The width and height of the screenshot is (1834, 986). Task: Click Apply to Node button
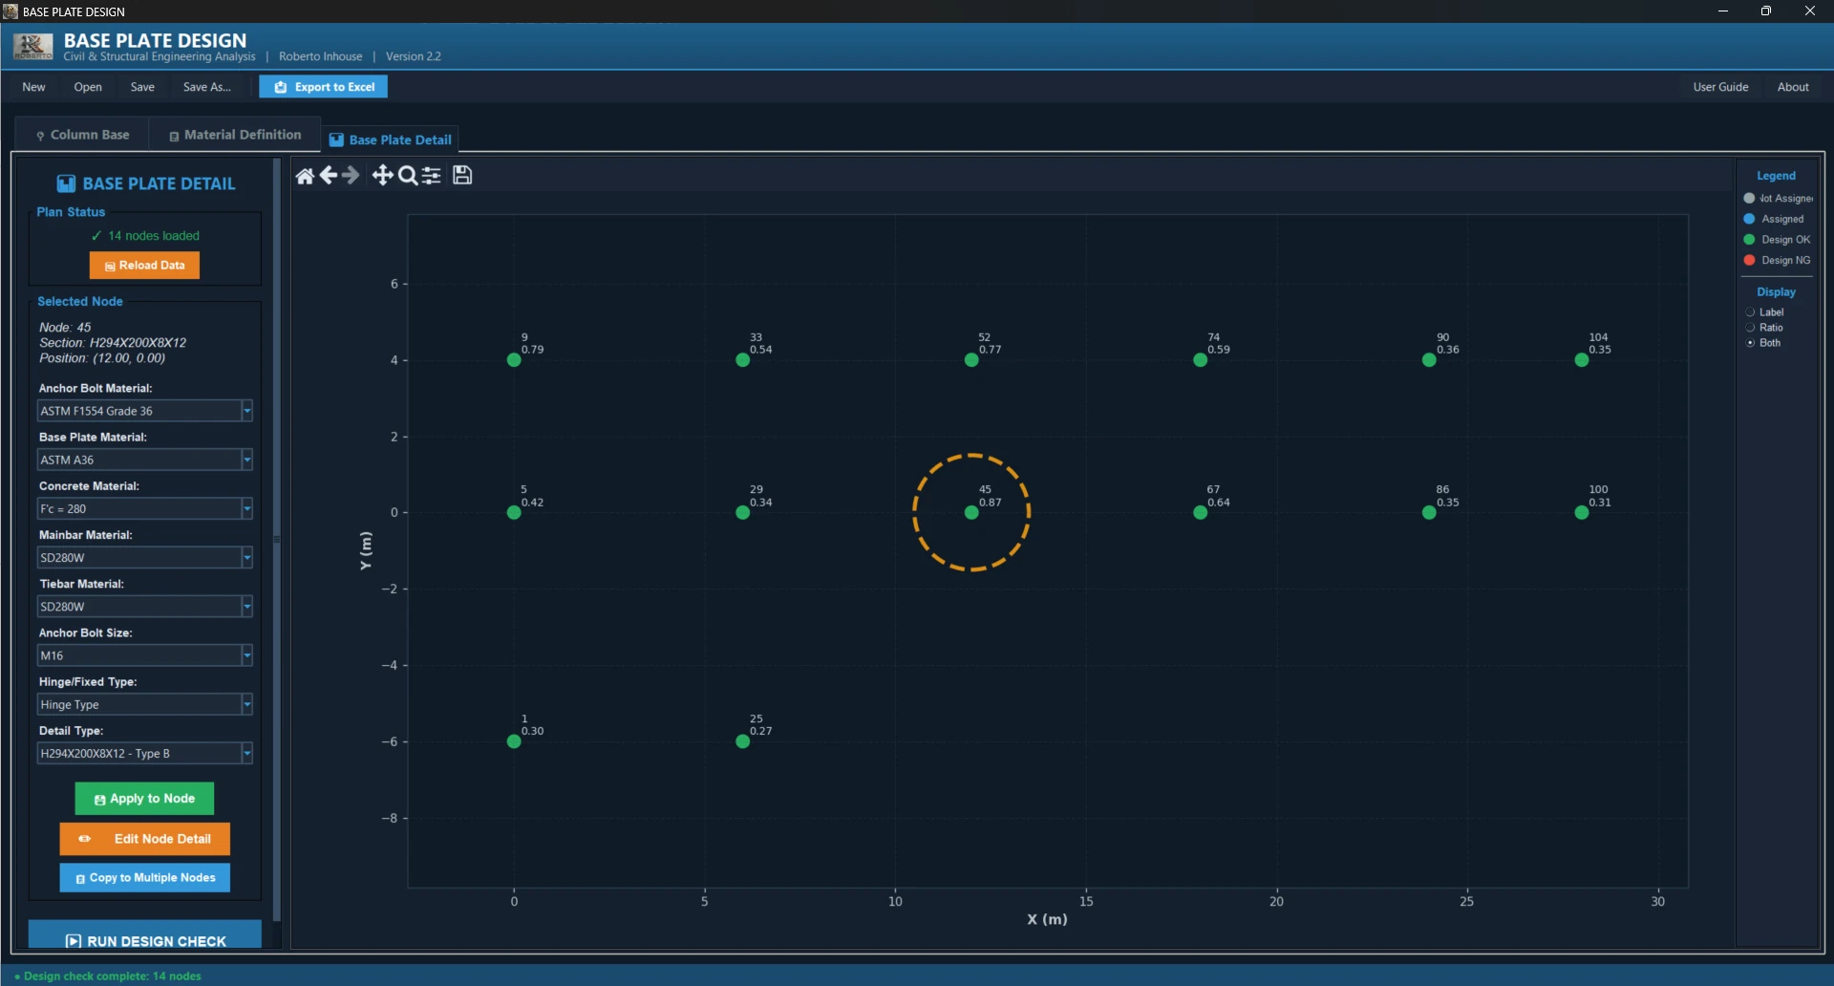point(144,799)
